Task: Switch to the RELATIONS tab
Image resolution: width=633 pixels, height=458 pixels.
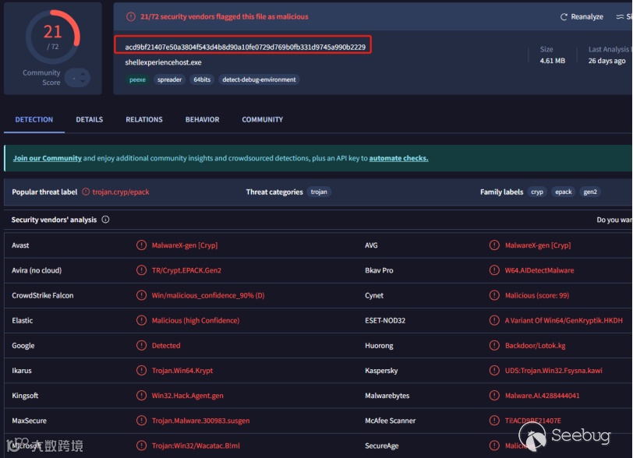Action: [x=143, y=119]
